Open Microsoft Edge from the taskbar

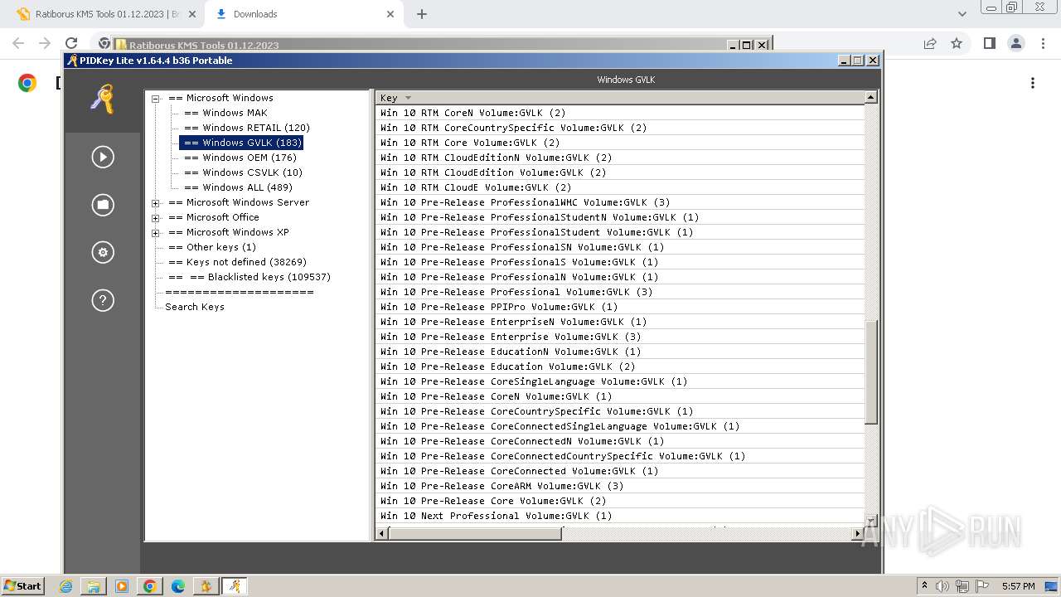(178, 586)
